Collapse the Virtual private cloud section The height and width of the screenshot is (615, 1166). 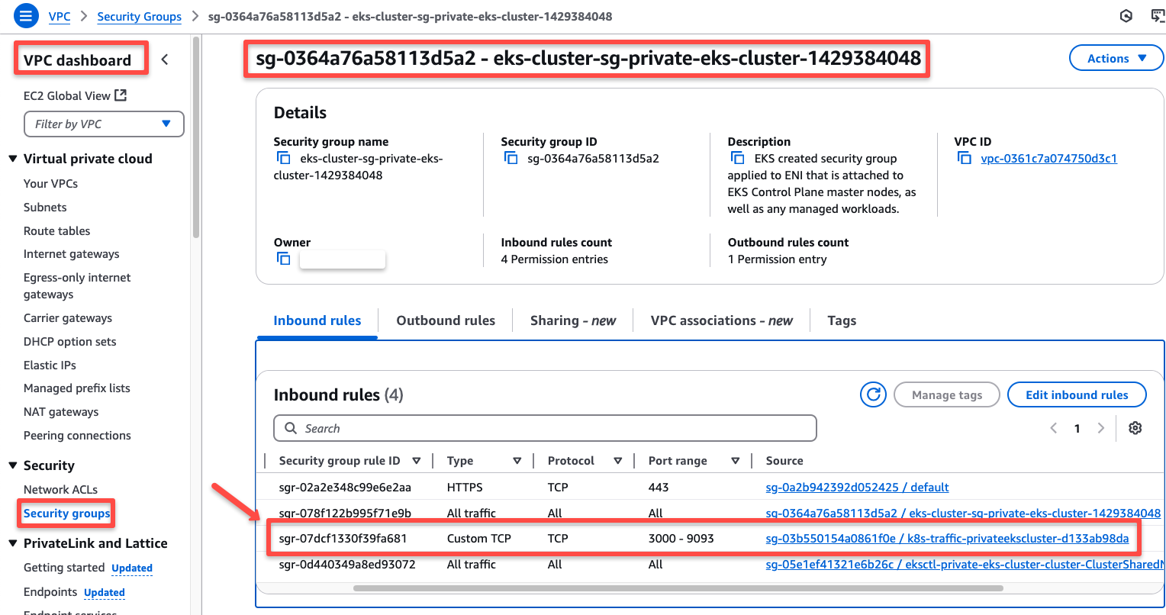[12, 159]
